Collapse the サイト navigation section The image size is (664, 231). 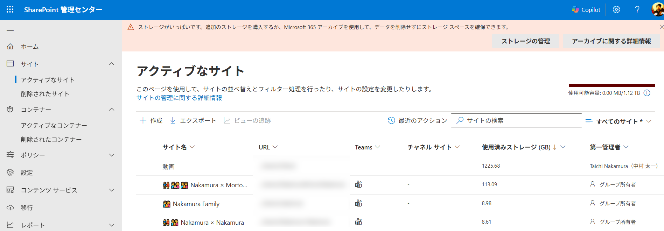[x=112, y=64]
